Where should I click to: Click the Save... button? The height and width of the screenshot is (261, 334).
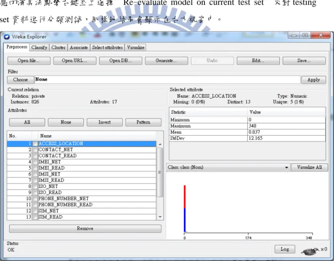point(304,61)
